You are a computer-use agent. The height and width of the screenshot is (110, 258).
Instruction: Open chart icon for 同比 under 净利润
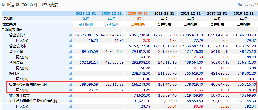[x=70, y=79]
